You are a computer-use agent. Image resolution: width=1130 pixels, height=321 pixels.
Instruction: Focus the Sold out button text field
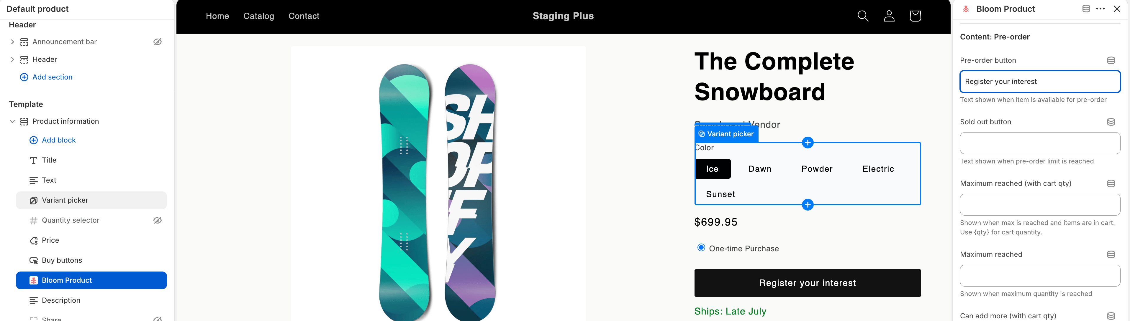pyautogui.click(x=1040, y=143)
